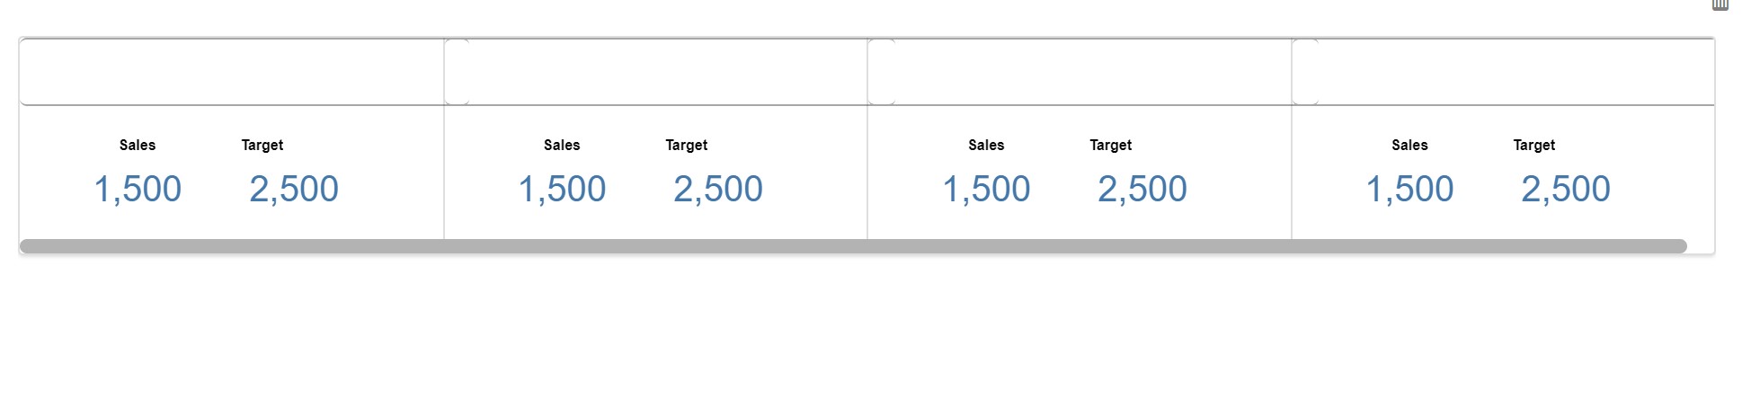This screenshot has height=408, width=1751.
Task: Click the blank header of the first card
Action: (x=232, y=72)
